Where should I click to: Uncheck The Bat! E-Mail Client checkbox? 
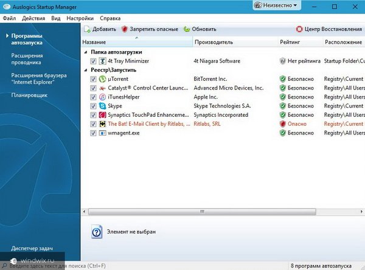93,124
